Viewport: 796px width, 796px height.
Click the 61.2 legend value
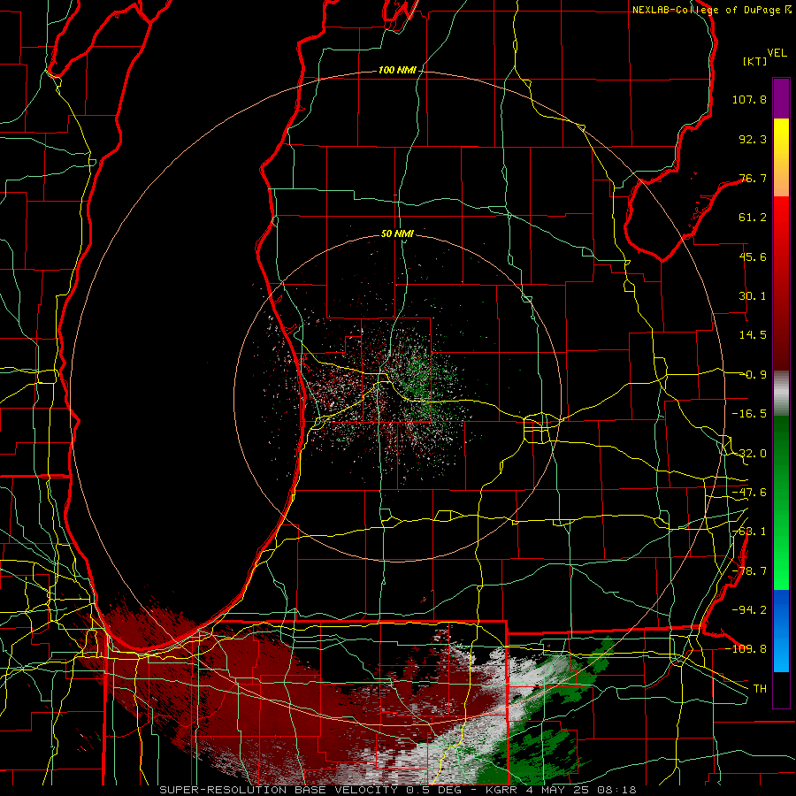pyautogui.click(x=753, y=218)
